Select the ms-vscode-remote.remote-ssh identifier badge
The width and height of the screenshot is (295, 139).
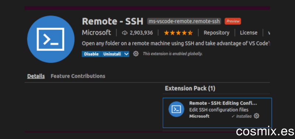(184, 21)
